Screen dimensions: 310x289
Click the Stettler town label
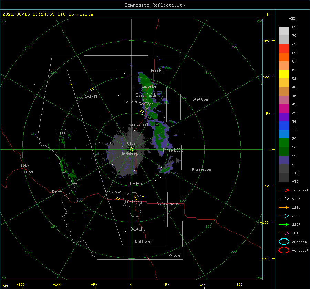click(x=201, y=99)
